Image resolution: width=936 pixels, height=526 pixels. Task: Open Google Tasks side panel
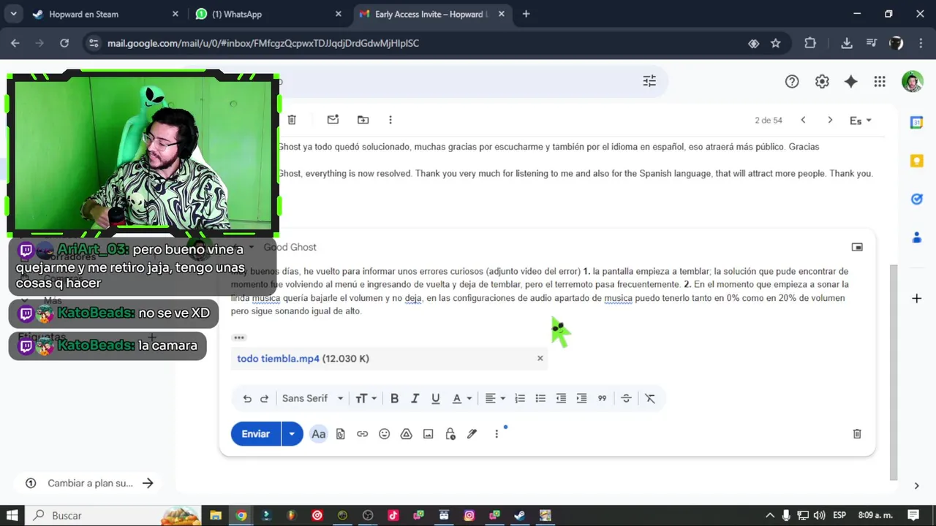click(x=916, y=199)
